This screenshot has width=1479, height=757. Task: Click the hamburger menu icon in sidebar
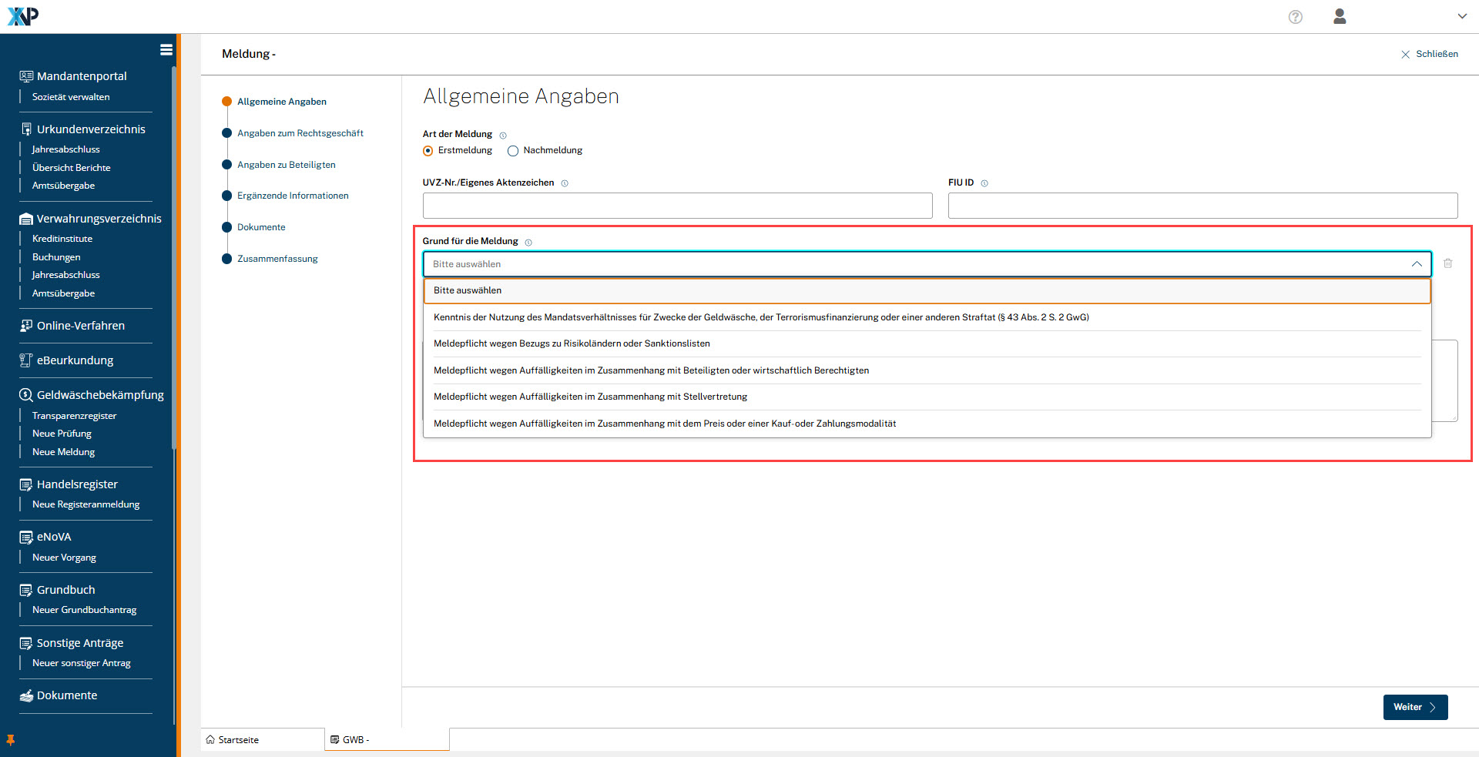pos(166,50)
